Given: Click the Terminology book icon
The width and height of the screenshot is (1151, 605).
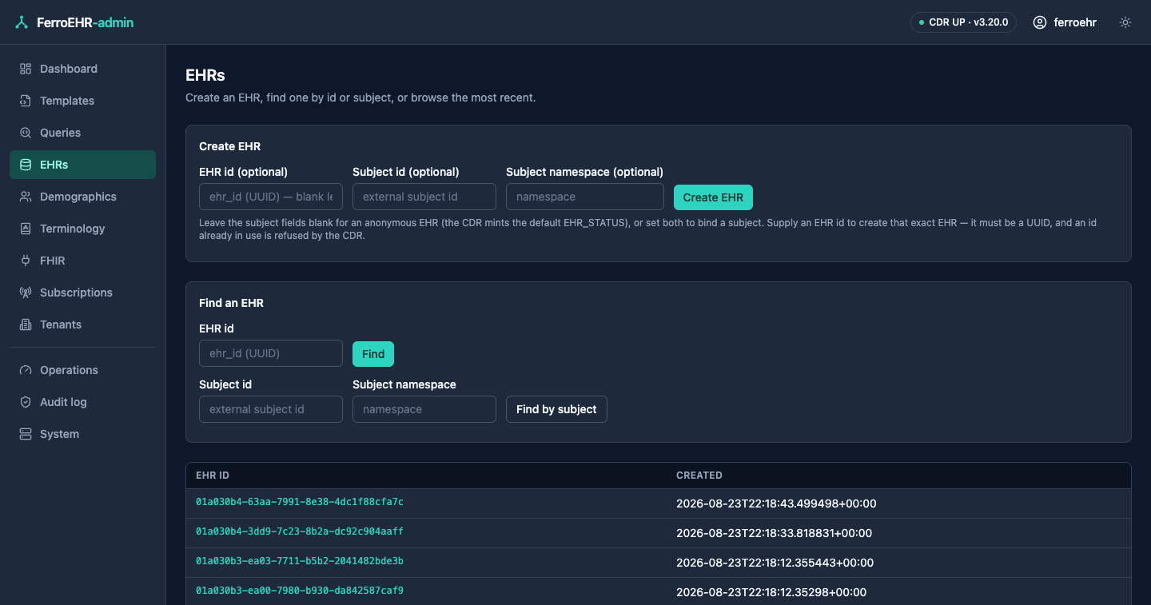Looking at the screenshot, I should tap(26, 229).
